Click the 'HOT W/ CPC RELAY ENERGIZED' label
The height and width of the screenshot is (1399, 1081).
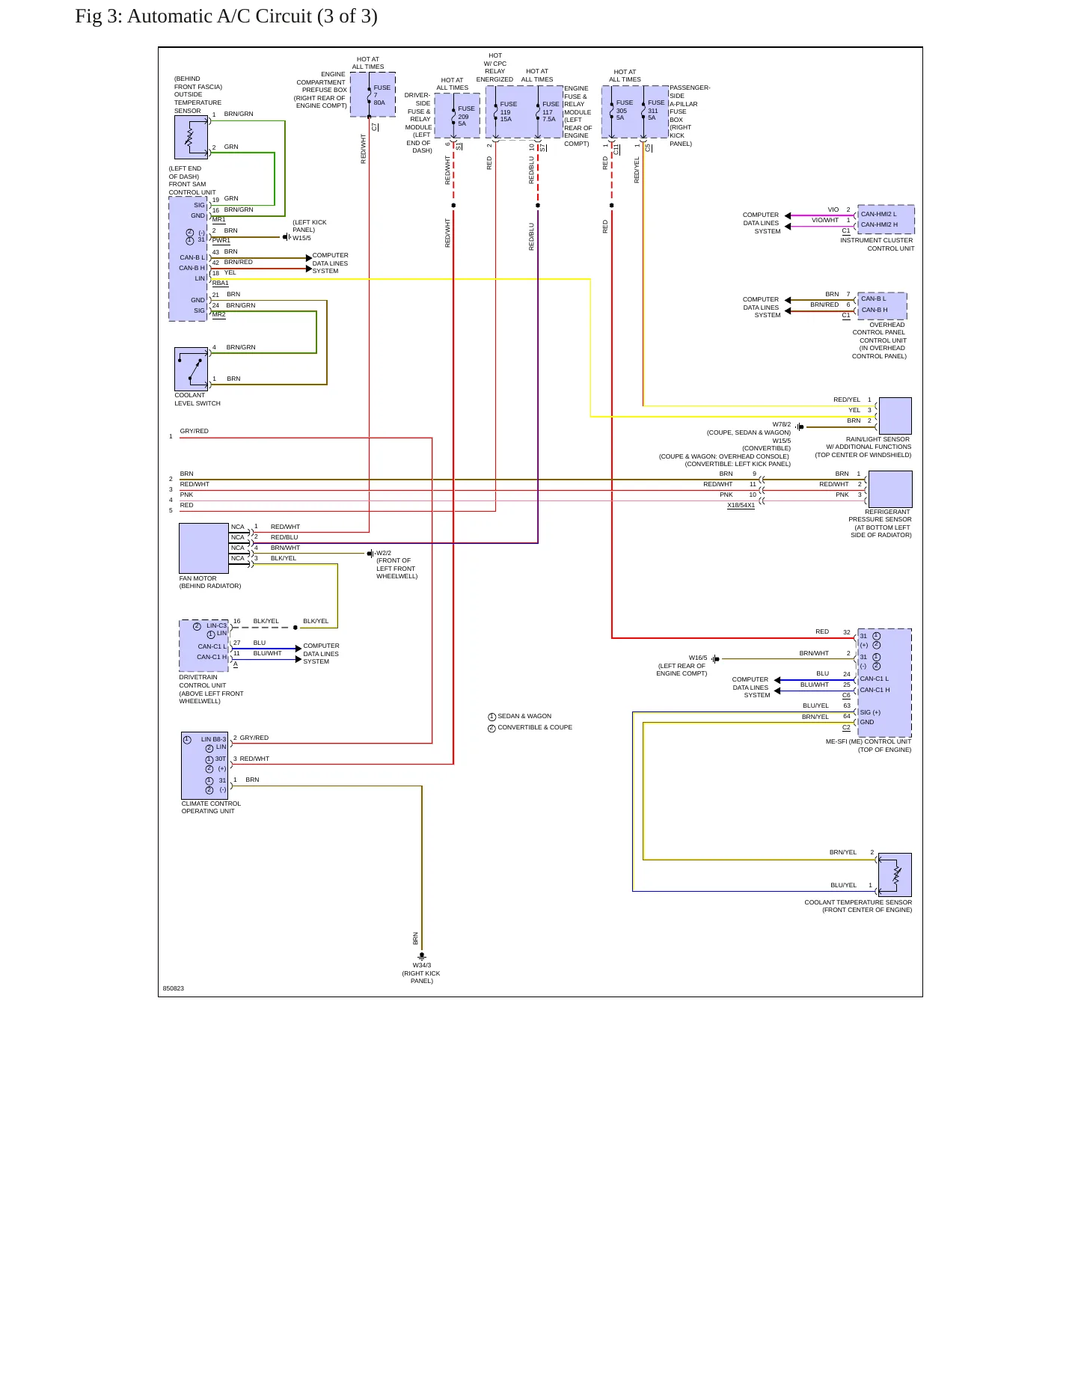[x=494, y=67]
